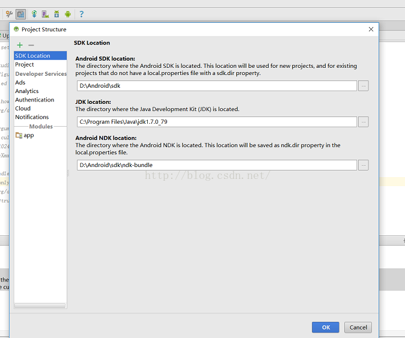Open the Analytics developer service
Viewport: 405px width, 338px height.
pyautogui.click(x=27, y=91)
